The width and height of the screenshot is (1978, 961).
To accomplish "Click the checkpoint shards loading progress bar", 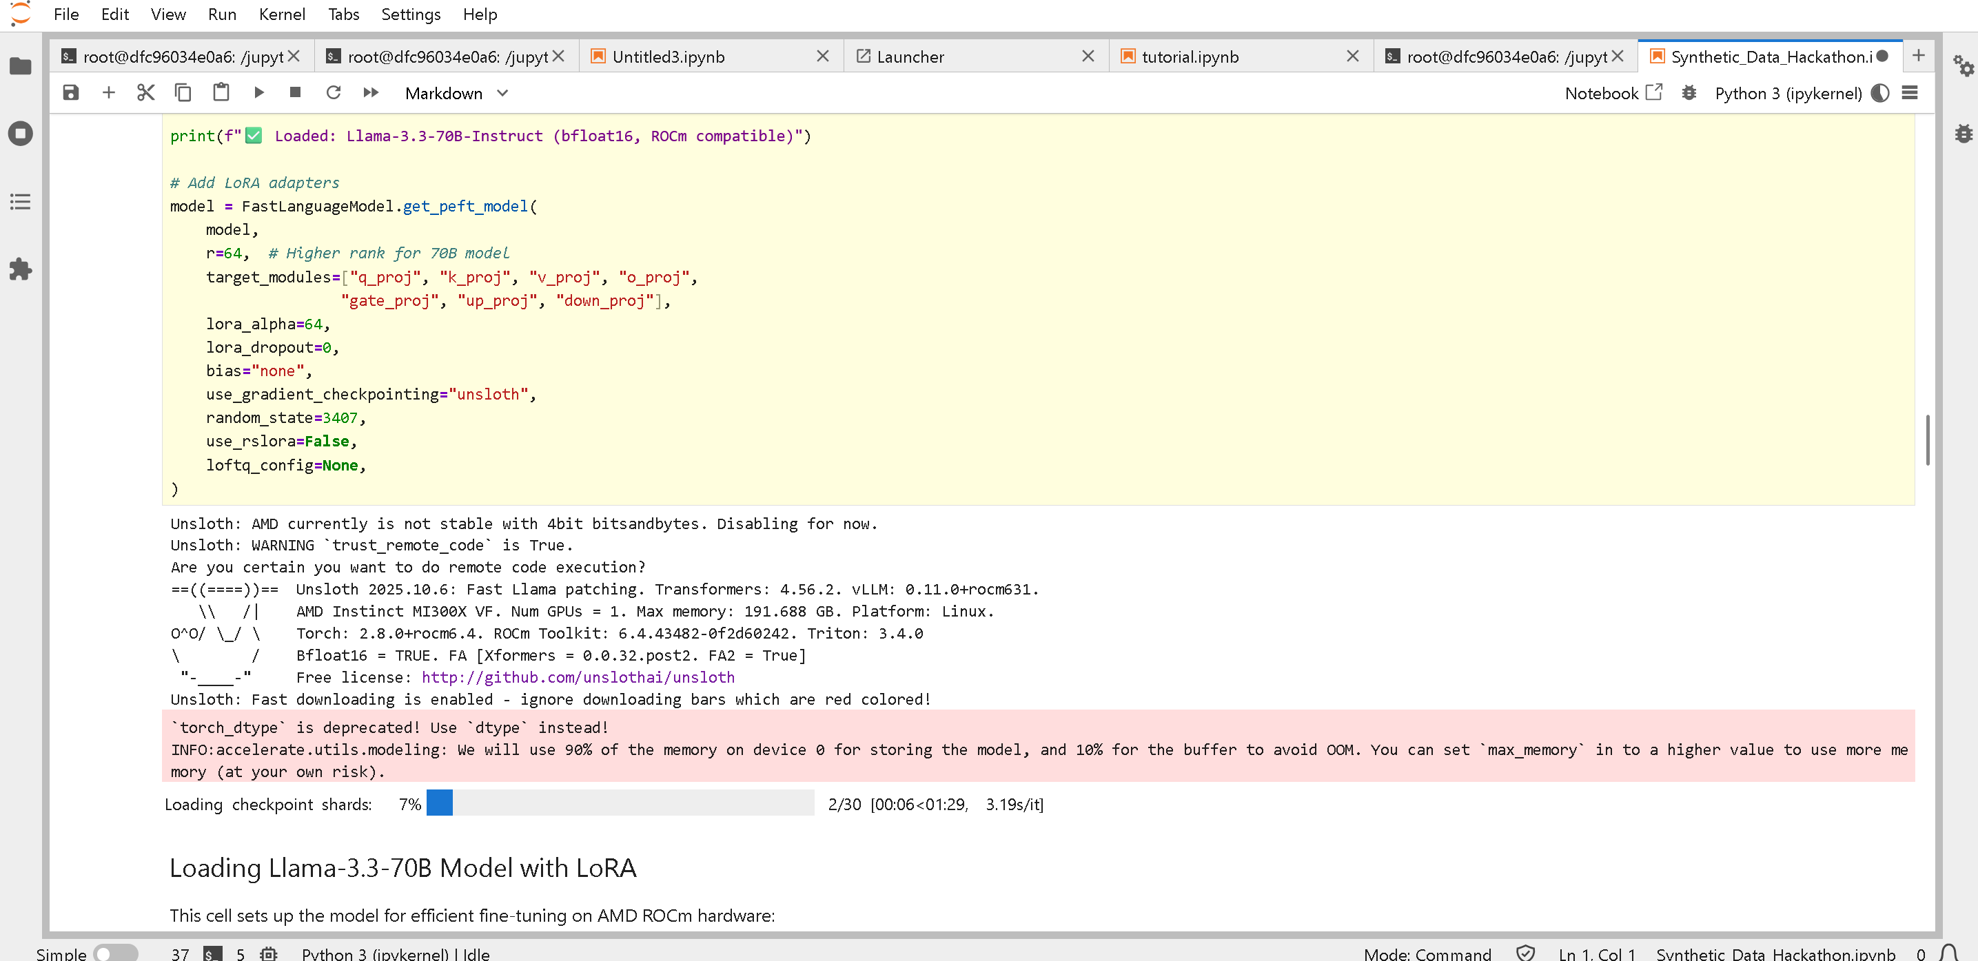I will click(619, 803).
